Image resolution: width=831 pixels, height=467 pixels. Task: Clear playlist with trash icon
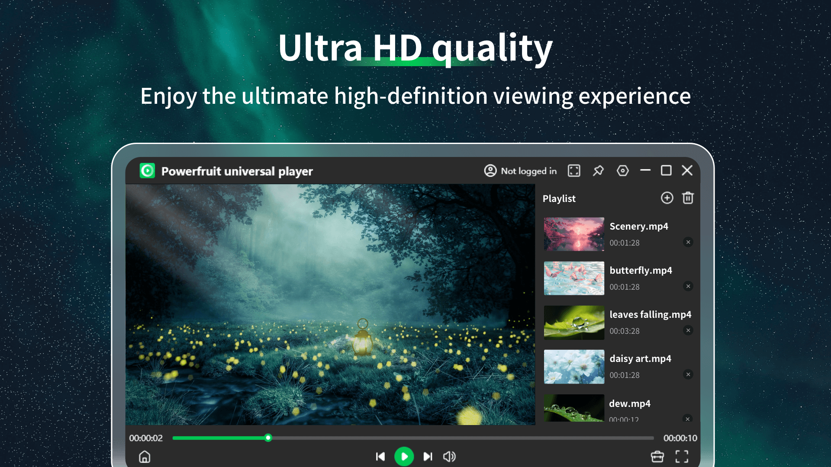pyautogui.click(x=688, y=198)
